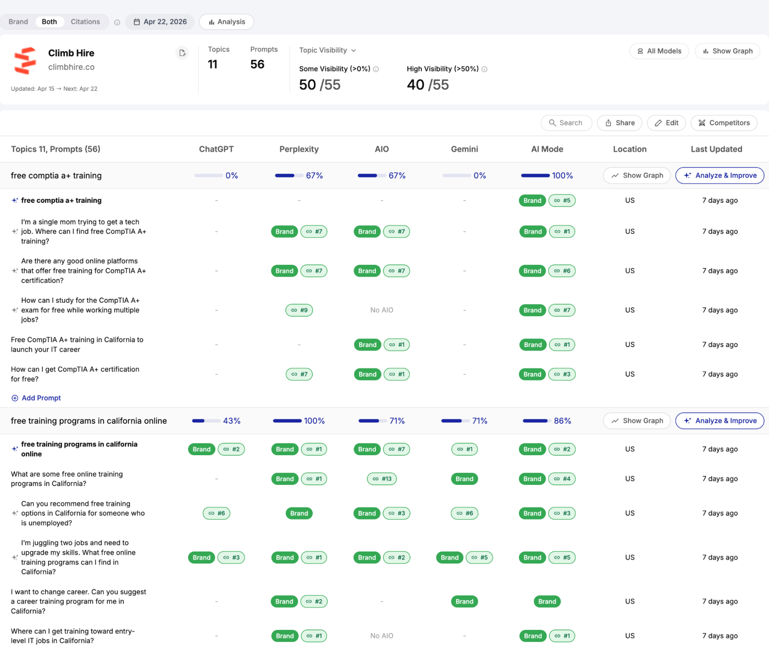
Task: Click sparkle icon beside 'someone who is unemployed' prompt
Action: pos(15,513)
